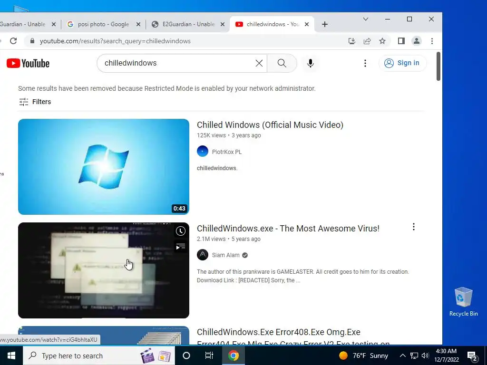The width and height of the screenshot is (487, 365).
Task: Clear the chilledwindows search text
Action: [259, 63]
